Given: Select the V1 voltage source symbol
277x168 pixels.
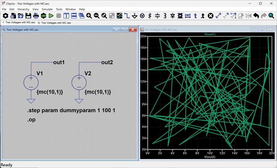Looking at the screenshot, I should pos(31,82).
